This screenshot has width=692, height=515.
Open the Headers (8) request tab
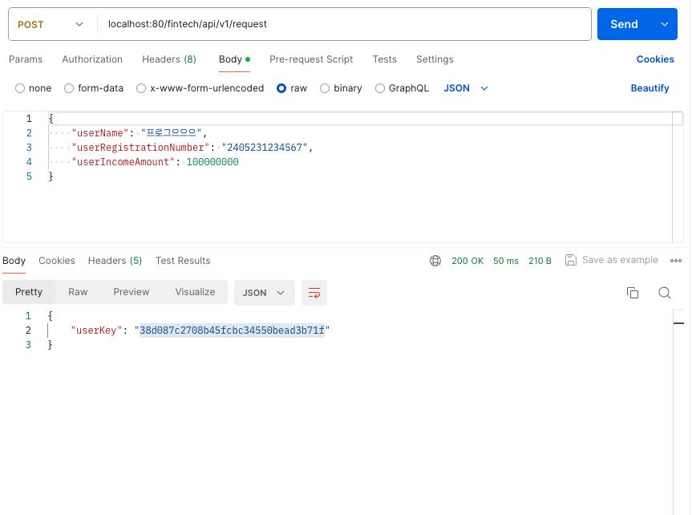click(169, 59)
